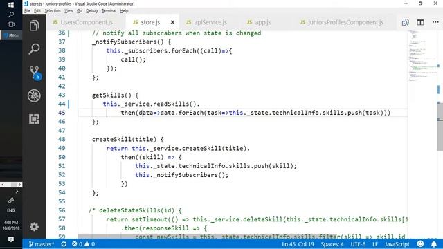
Task: Click the ENG language indicator
Action: pos(11,210)
